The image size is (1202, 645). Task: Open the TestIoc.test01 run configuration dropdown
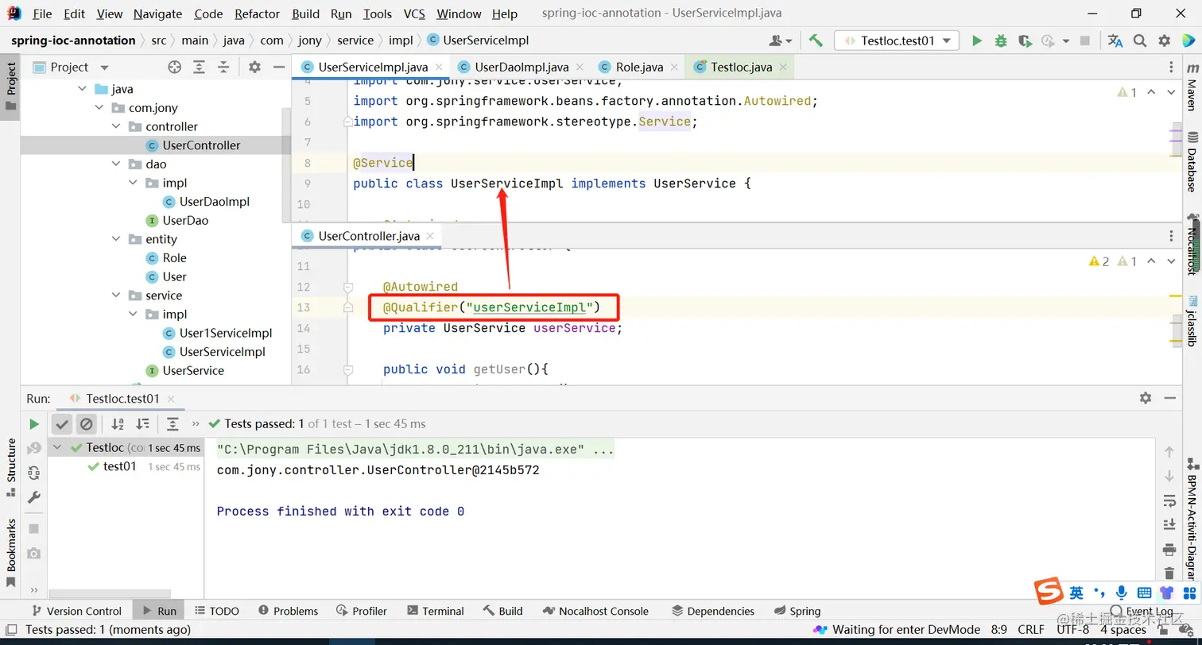click(897, 41)
